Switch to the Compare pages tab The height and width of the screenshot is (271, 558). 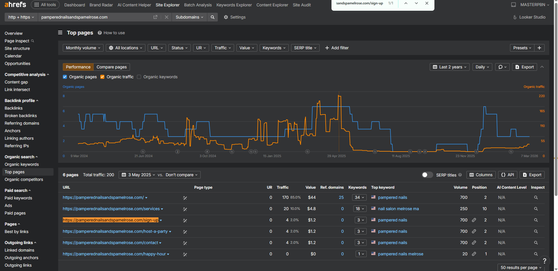(112, 67)
